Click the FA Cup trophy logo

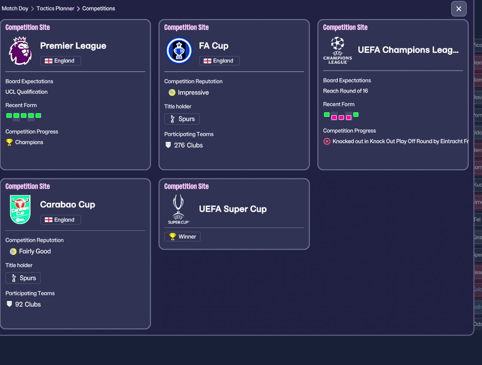(x=179, y=51)
